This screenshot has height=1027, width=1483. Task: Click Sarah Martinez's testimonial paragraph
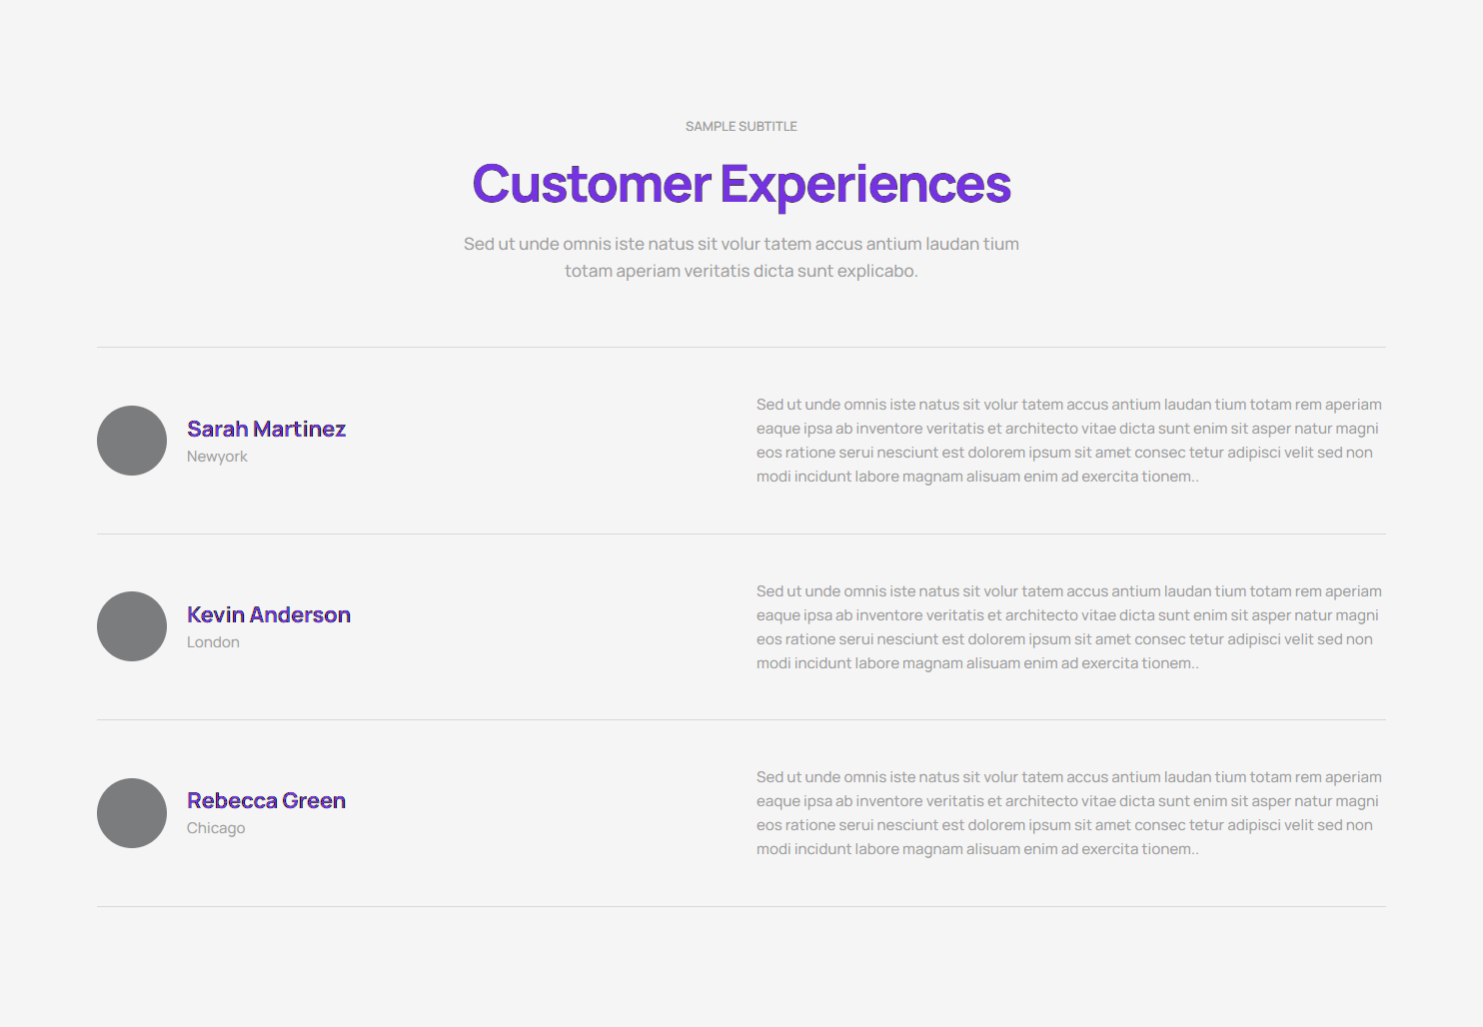[1069, 441]
